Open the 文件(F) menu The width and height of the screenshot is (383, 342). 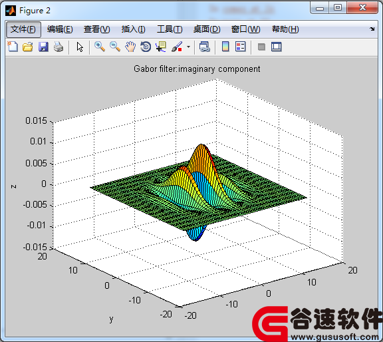(23, 29)
